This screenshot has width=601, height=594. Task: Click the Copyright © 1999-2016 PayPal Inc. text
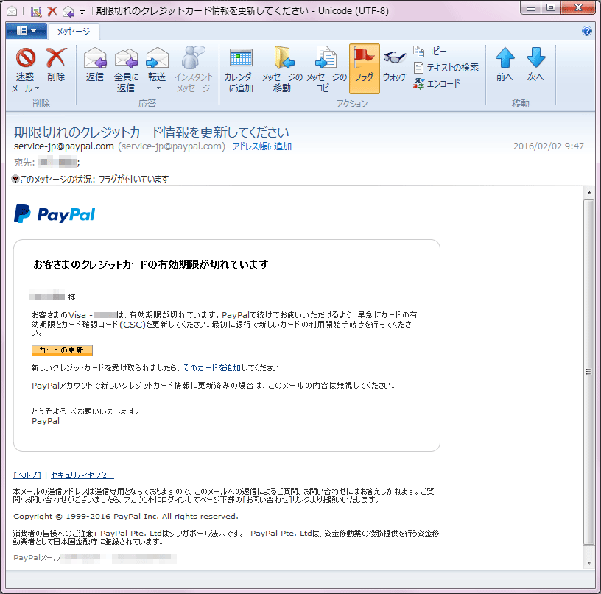pos(126,516)
